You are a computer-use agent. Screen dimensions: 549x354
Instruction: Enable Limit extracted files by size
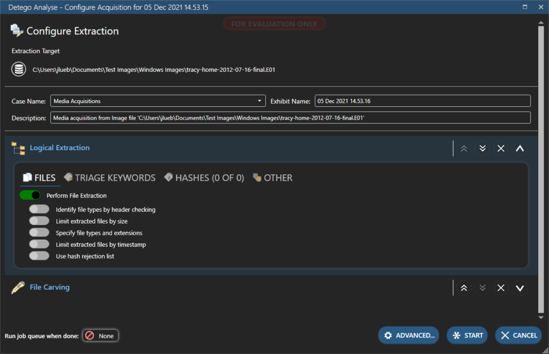[39, 220]
